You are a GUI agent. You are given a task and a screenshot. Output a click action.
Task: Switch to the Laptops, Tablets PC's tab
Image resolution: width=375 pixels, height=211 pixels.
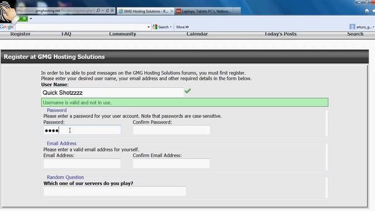(x=204, y=11)
